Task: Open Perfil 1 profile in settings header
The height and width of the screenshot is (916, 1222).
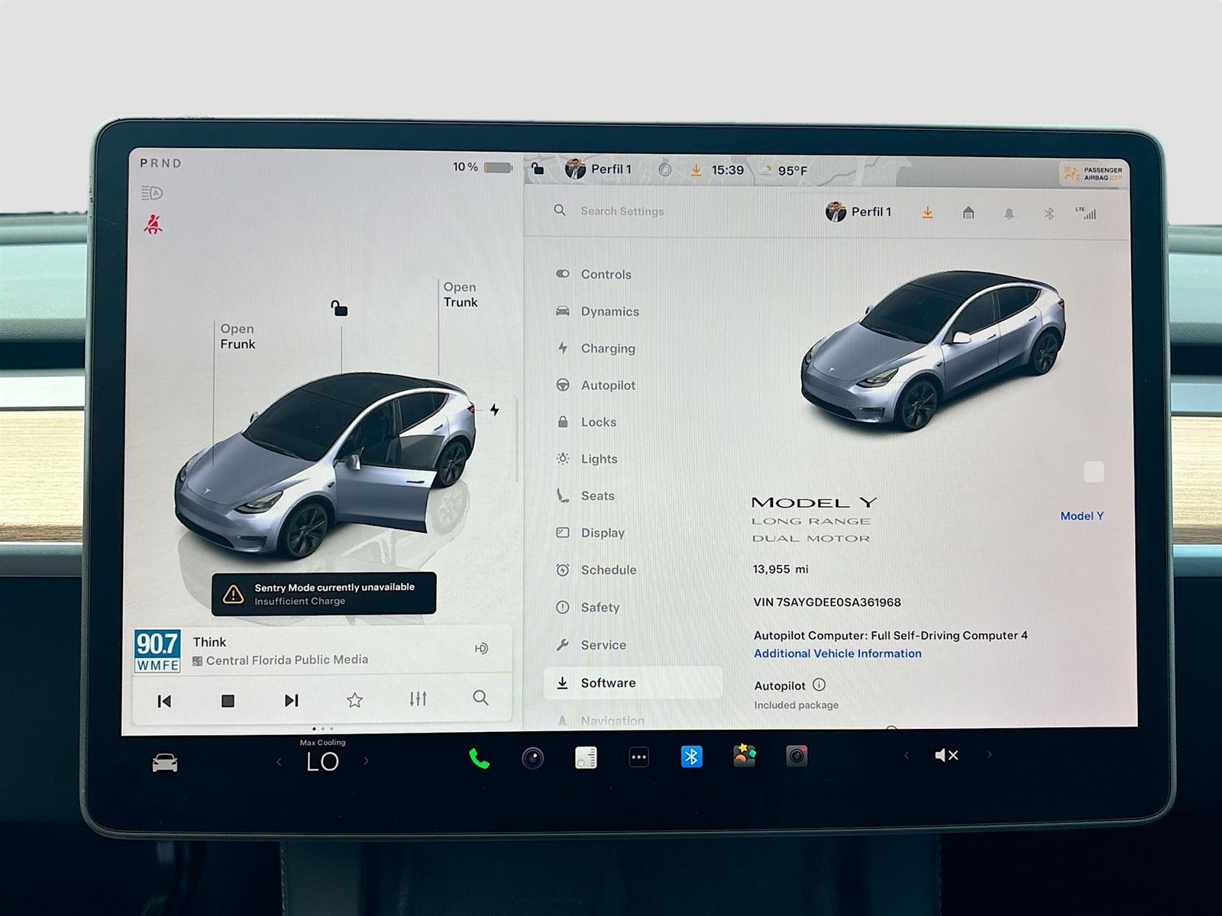Action: point(858,212)
